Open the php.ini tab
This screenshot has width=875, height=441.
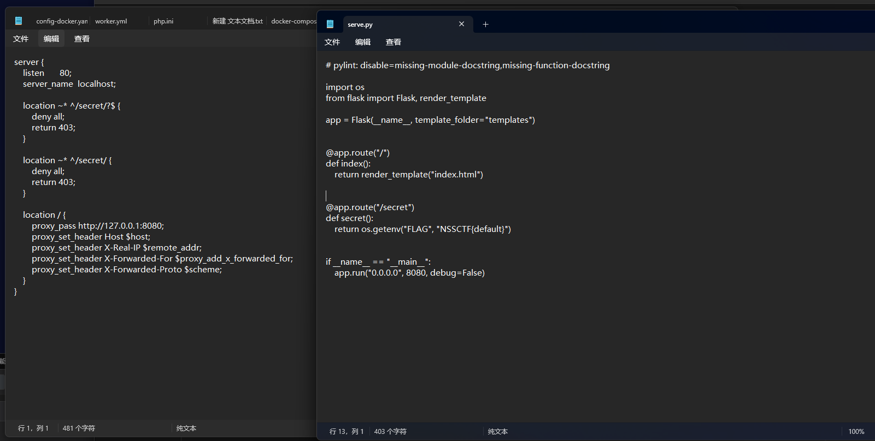(x=163, y=21)
